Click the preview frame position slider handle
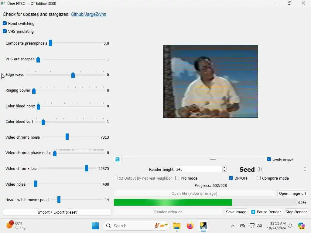311x233 pixels. click(213, 159)
